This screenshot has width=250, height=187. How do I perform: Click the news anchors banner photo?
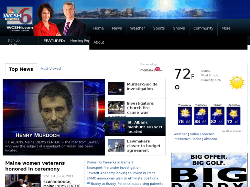pos(61,19)
